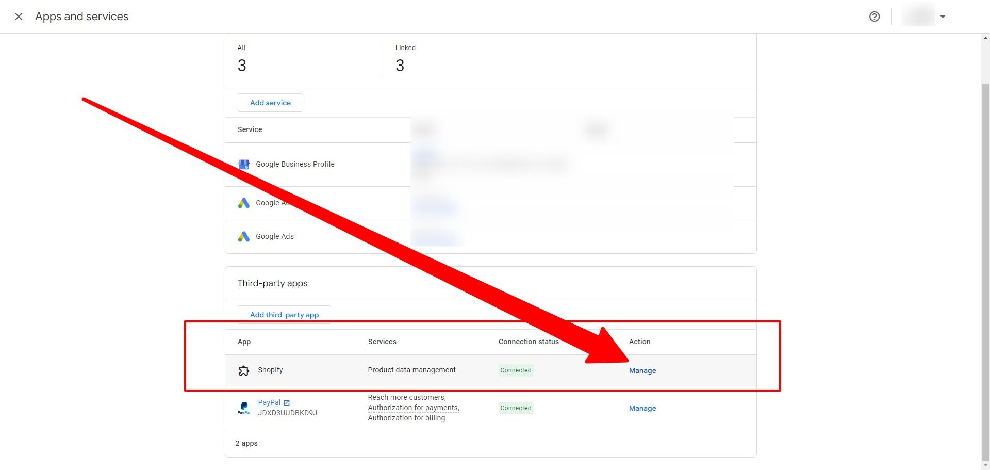
Task: Select PayPal ID JDXD3UUDBKD9J
Action: [x=287, y=413]
